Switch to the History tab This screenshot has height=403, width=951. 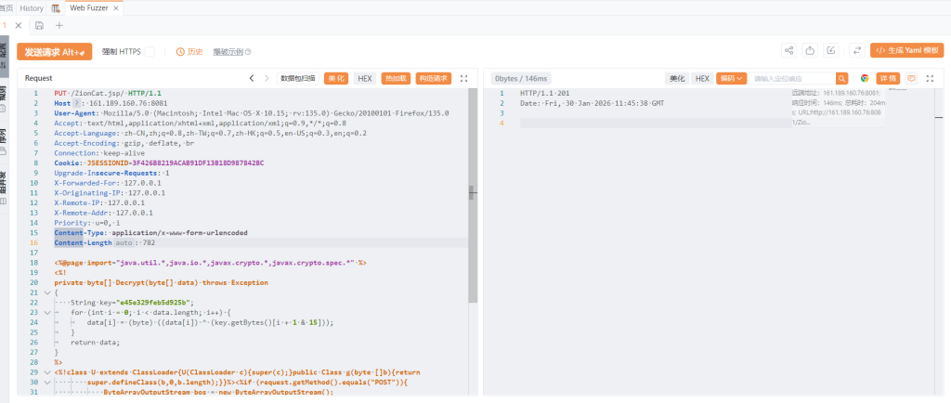tap(32, 7)
